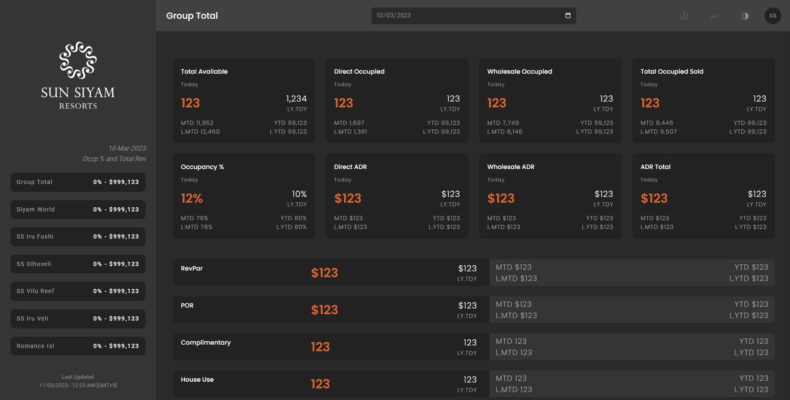Click MTD 7,749 in Wholesale Occupied
790x400 pixels.
(503, 123)
